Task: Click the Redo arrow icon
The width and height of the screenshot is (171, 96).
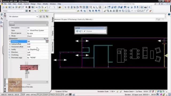Action: pos(54,7)
